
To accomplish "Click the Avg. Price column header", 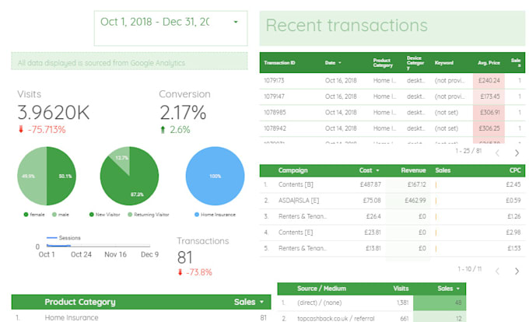I will pyautogui.click(x=489, y=63).
